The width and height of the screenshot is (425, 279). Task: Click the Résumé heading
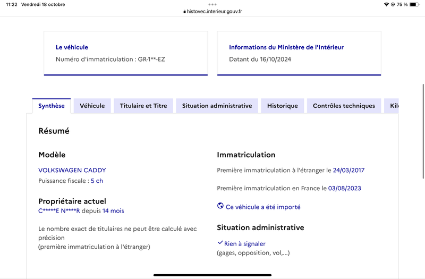pyautogui.click(x=54, y=131)
